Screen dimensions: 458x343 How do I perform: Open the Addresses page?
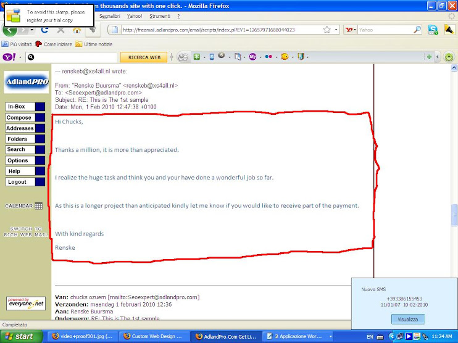pyautogui.click(x=25, y=128)
